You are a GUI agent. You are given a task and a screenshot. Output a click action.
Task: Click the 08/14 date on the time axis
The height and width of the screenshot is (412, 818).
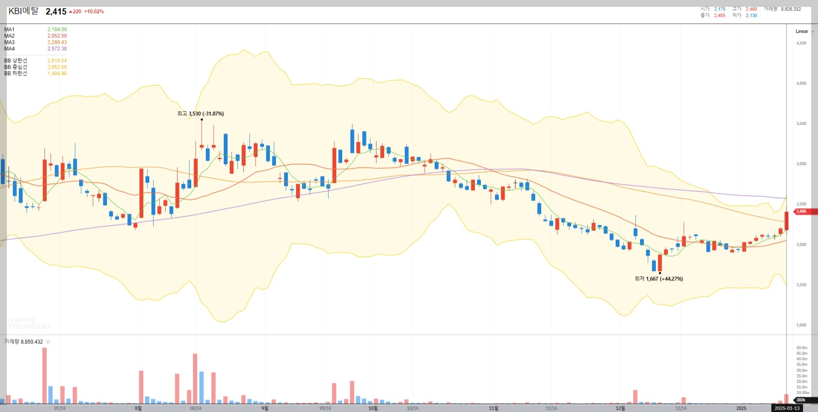point(195,408)
